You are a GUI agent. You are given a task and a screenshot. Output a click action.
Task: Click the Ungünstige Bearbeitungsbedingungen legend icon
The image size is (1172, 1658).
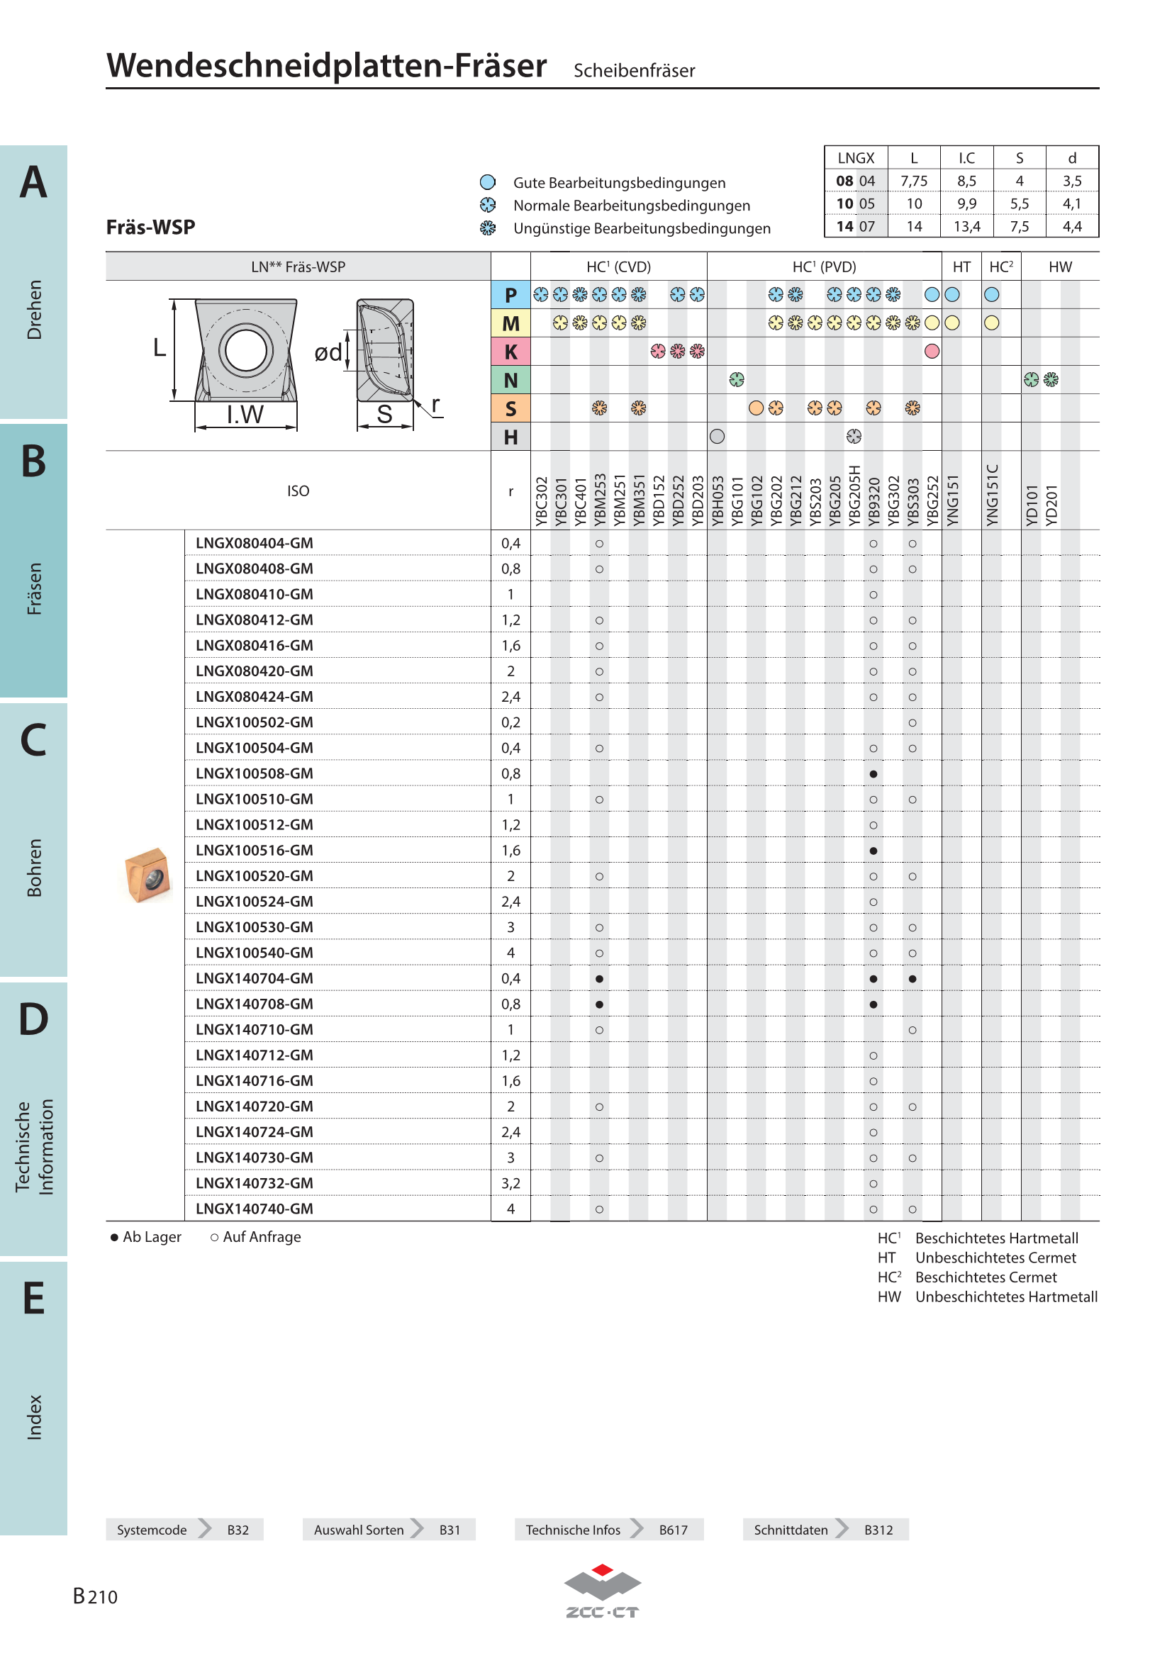487,228
